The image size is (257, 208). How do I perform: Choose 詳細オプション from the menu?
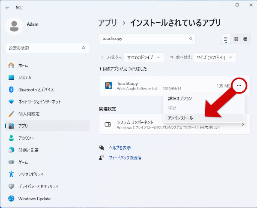[204, 99]
